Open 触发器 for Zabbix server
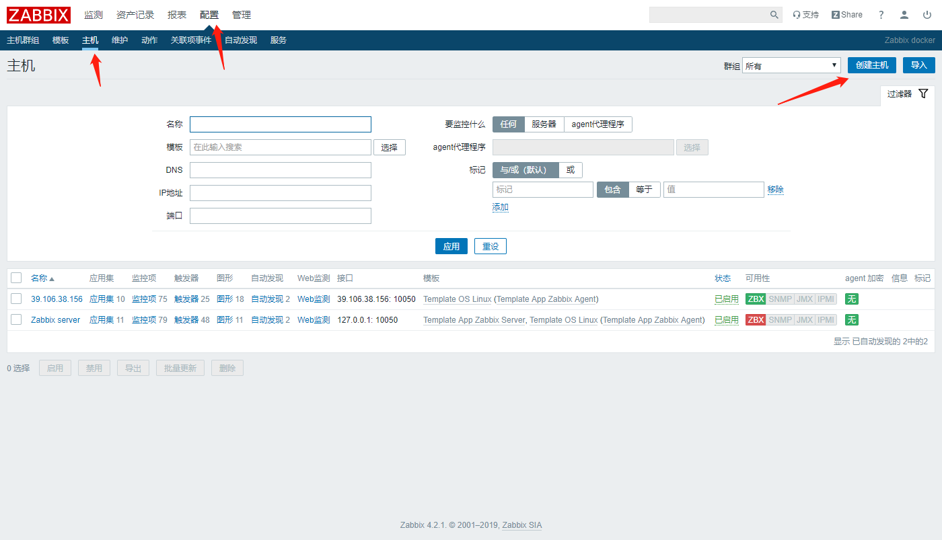This screenshot has height=540, width=942. (186, 320)
